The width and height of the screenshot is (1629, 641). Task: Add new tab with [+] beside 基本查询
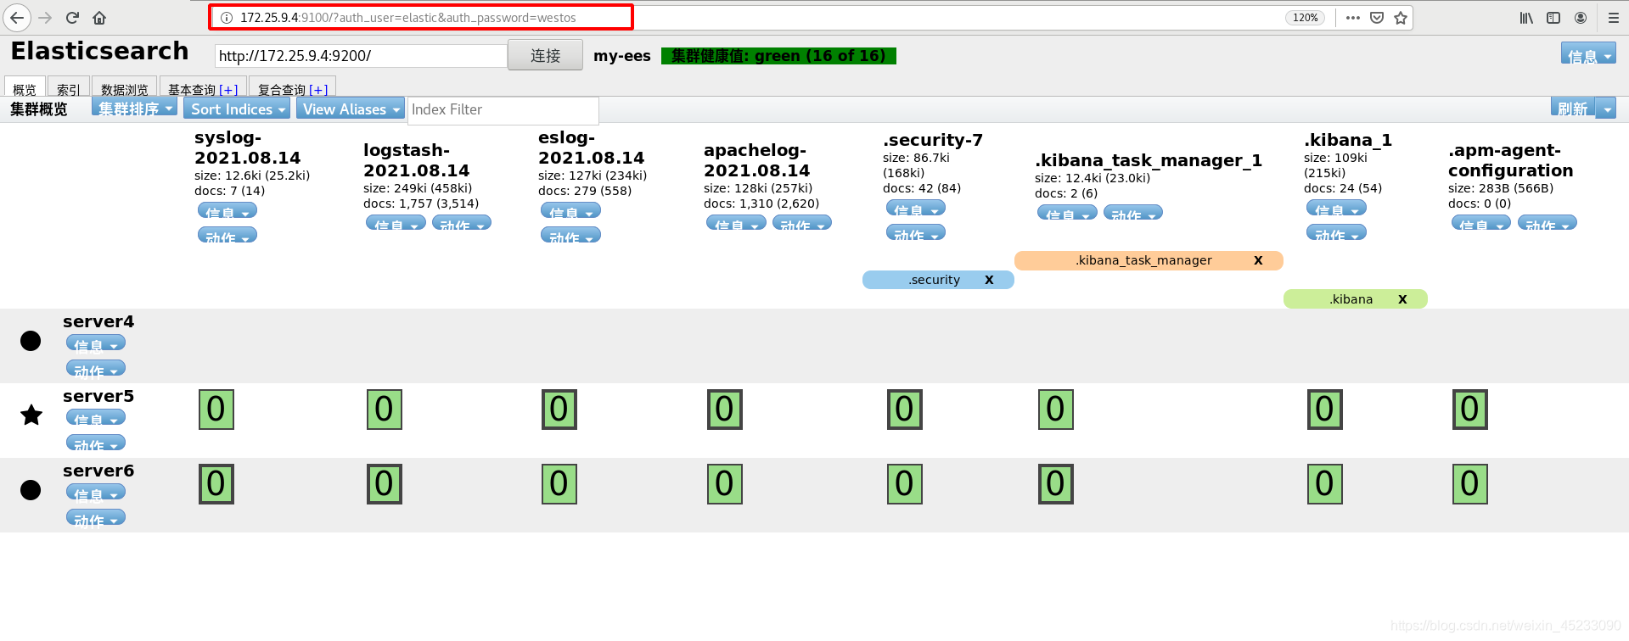(228, 89)
